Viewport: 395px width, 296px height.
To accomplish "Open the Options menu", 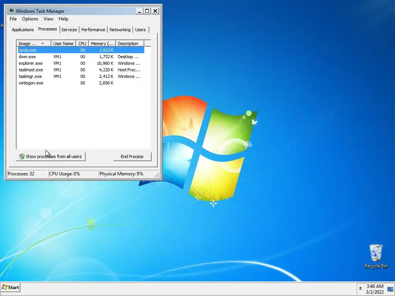I will (30, 19).
